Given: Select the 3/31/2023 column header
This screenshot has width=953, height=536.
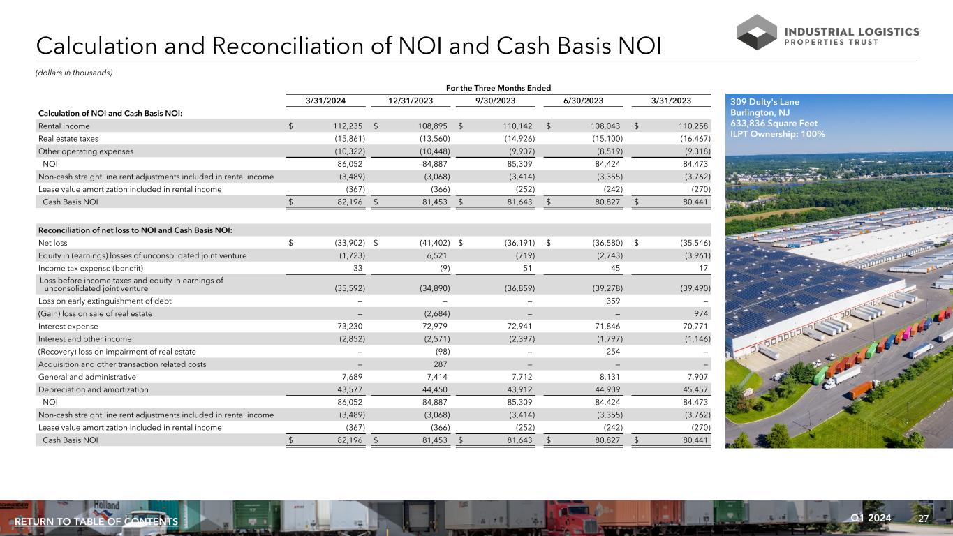Looking at the screenshot, I should 670,100.
